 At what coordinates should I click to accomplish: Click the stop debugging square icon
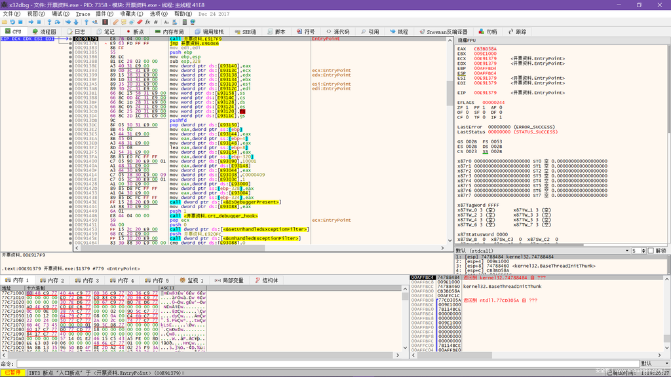(20, 22)
